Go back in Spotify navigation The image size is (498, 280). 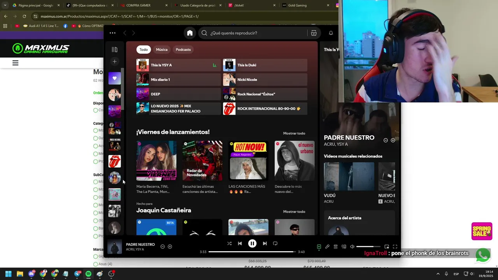point(125,33)
